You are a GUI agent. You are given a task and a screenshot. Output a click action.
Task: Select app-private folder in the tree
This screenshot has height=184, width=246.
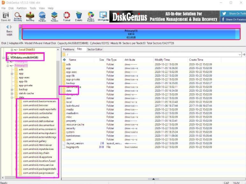(25, 85)
